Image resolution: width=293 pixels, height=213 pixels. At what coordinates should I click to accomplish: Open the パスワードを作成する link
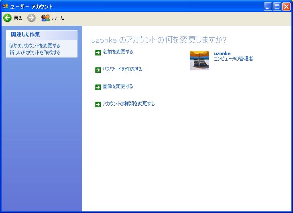coord(122,69)
